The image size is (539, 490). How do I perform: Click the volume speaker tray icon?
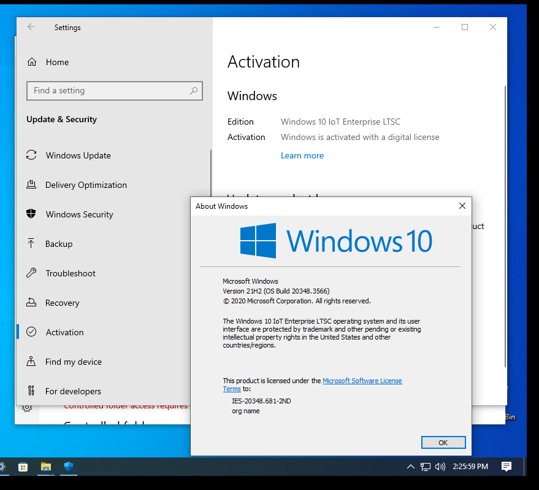click(x=440, y=467)
